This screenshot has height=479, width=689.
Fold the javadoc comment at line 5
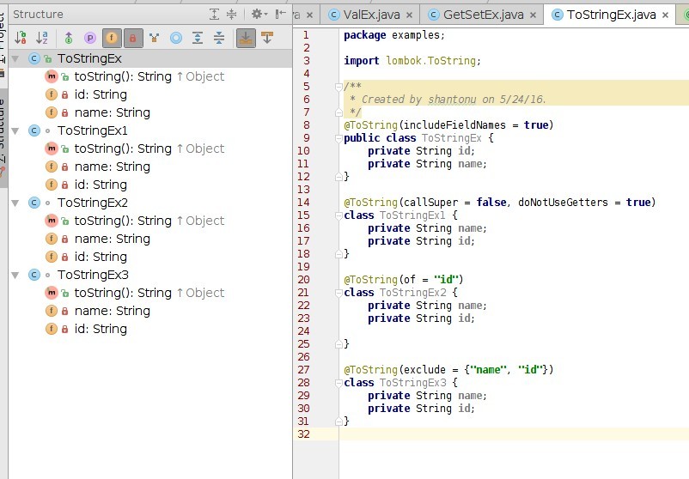click(338, 87)
